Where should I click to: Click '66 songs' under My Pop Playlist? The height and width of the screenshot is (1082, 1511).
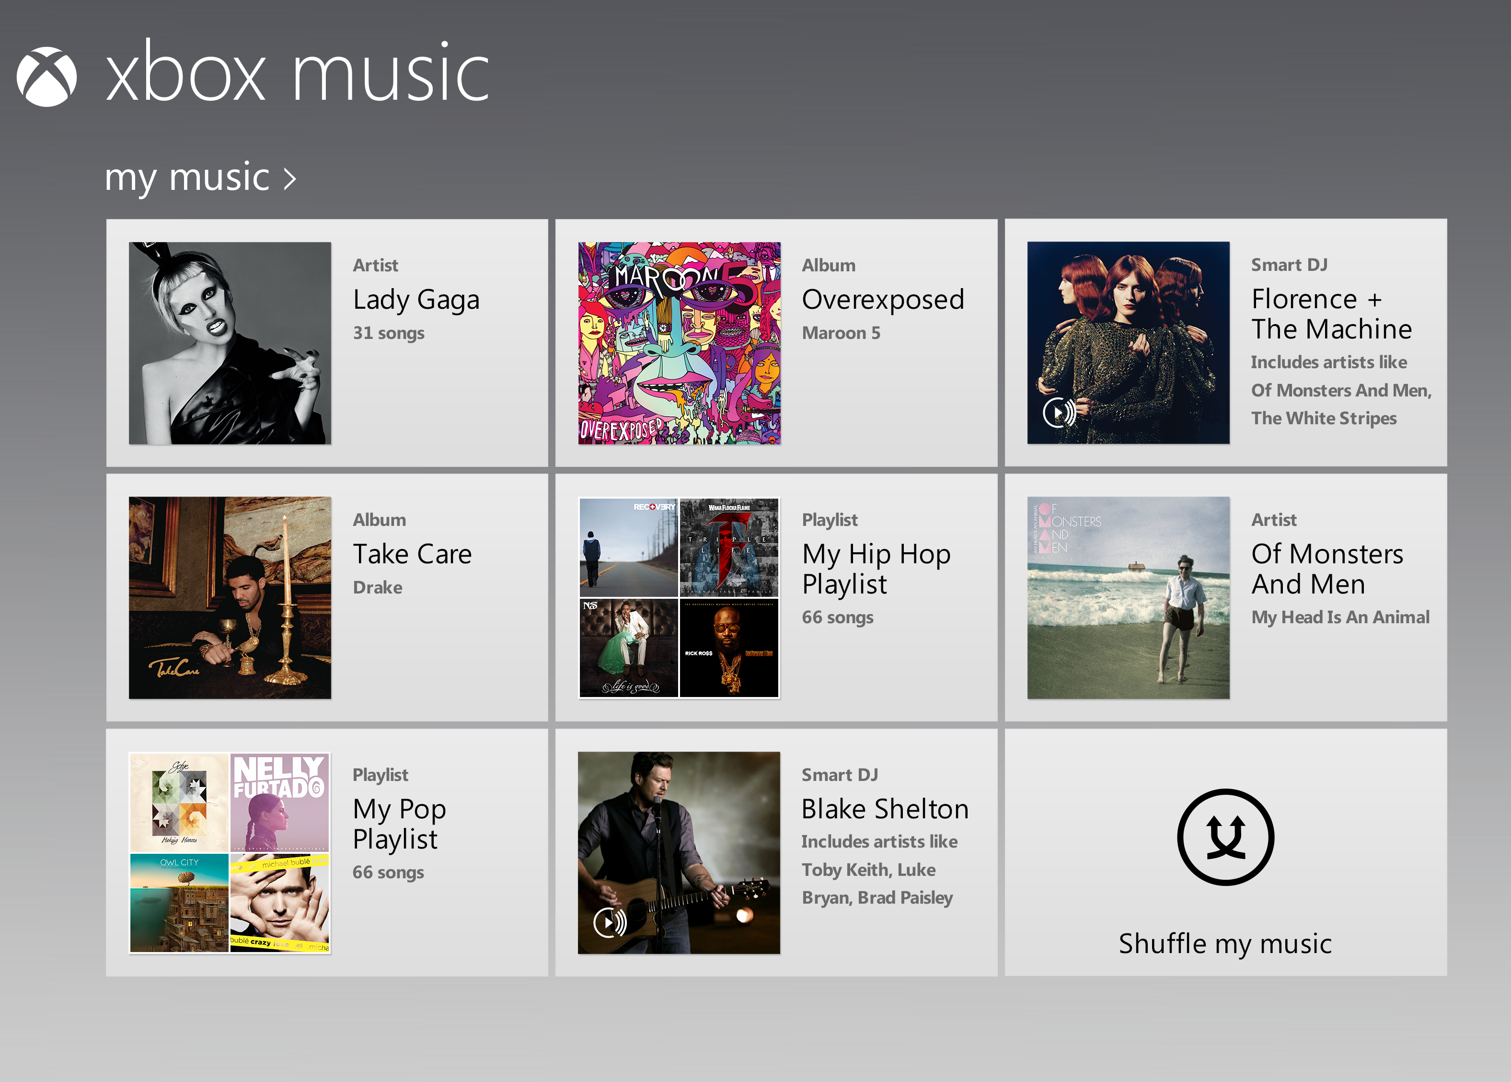pyautogui.click(x=388, y=872)
